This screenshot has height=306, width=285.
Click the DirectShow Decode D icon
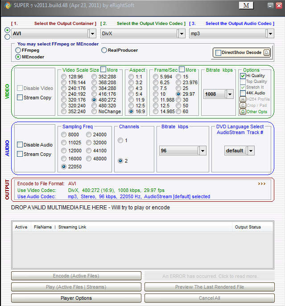point(267,53)
